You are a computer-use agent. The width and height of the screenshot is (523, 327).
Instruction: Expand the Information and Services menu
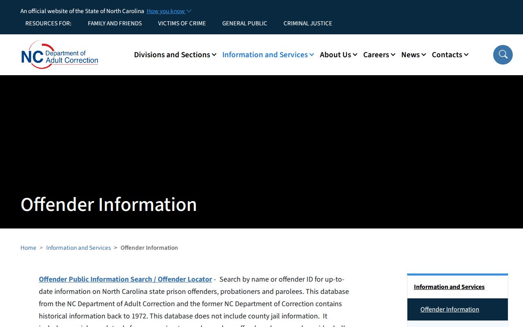point(268,55)
